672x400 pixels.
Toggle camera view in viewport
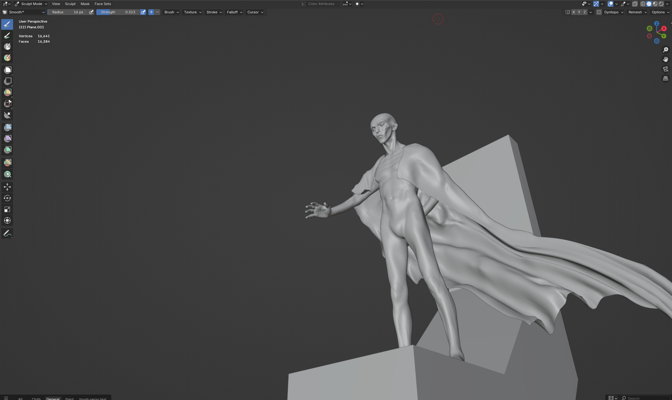(x=665, y=69)
